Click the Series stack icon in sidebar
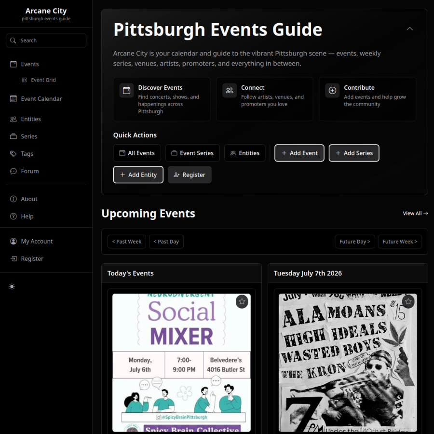The height and width of the screenshot is (434, 434). pyautogui.click(x=14, y=136)
